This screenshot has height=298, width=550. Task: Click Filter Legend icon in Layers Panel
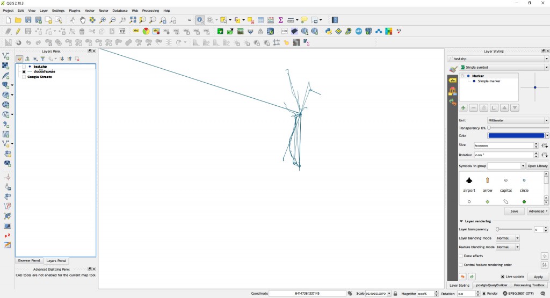coord(43,59)
